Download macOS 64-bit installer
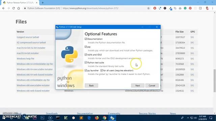The height and width of the screenshot is (121, 216). [x=28, y=53]
